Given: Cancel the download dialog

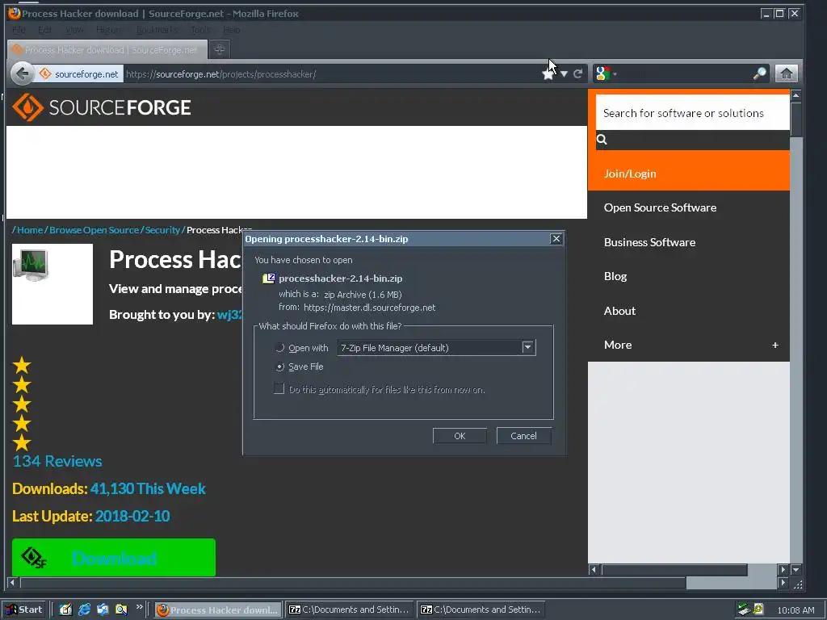Looking at the screenshot, I should coord(523,436).
